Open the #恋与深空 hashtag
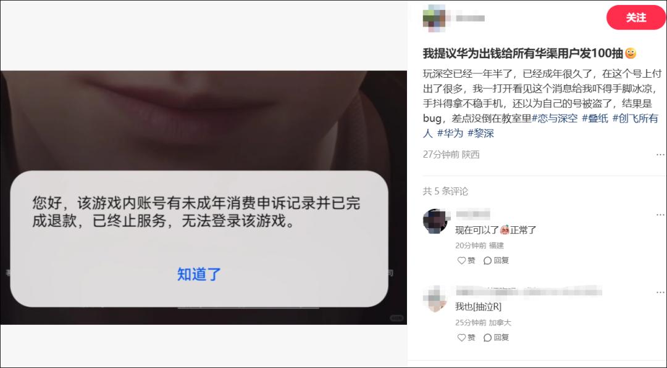 tap(555, 118)
